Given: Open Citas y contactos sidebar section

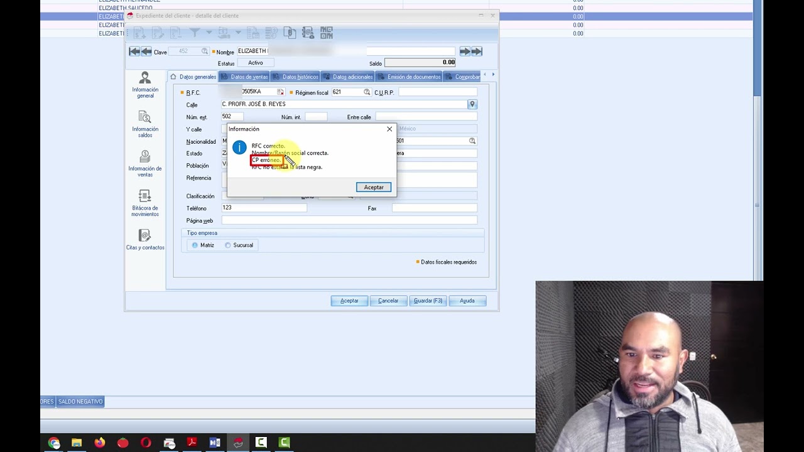Looking at the screenshot, I should [145, 240].
